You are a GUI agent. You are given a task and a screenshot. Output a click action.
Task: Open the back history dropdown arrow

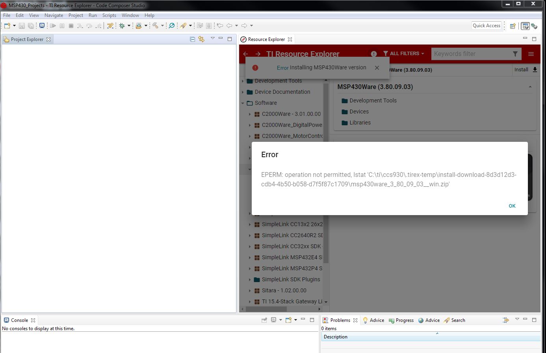coord(236,26)
